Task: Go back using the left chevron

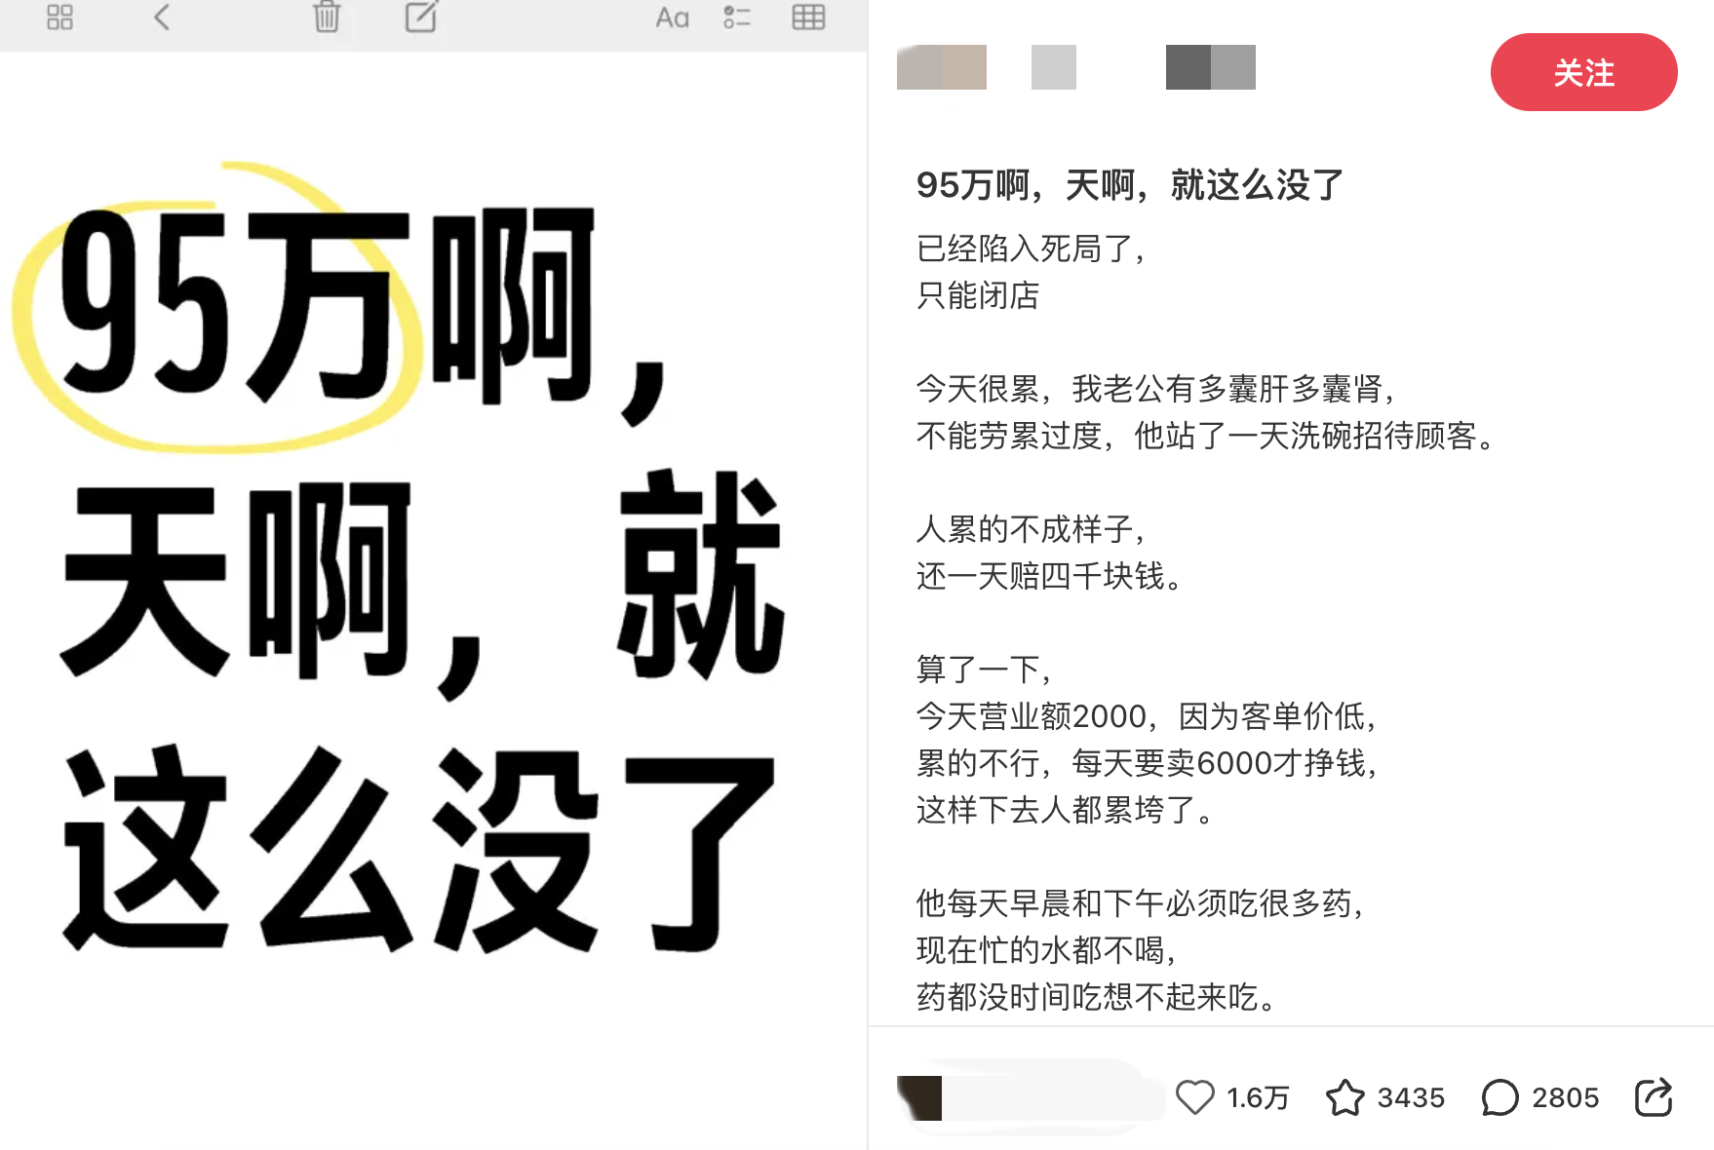Action: pos(162,17)
